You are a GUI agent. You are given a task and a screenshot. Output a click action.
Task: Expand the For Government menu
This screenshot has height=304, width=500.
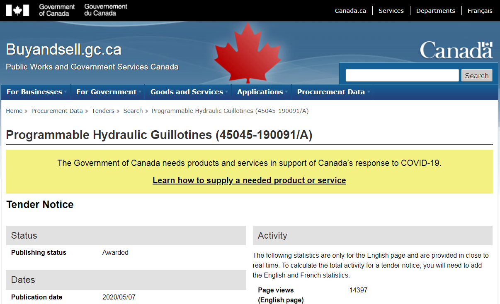click(x=108, y=92)
